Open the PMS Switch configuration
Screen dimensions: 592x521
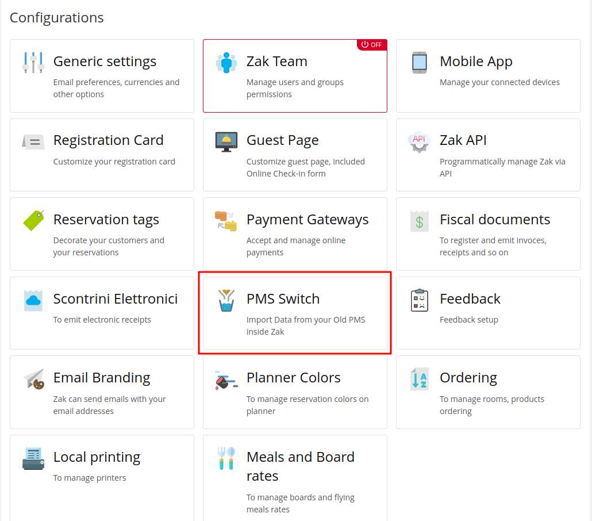283,299
